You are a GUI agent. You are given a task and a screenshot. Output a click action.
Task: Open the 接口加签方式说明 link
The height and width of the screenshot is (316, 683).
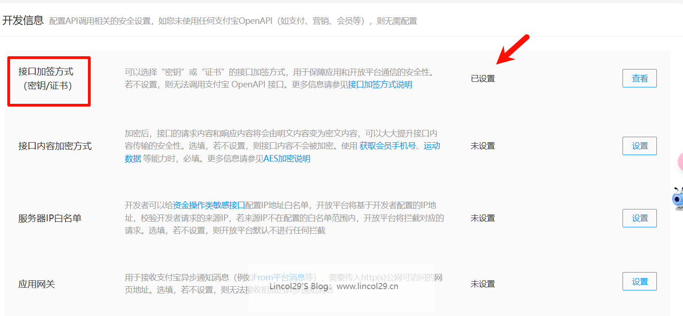coord(380,85)
